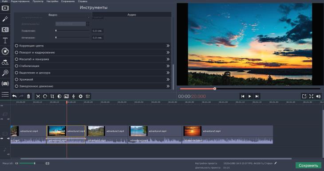
Task: Open the audio equalizer sliders icon
Action: (88, 96)
